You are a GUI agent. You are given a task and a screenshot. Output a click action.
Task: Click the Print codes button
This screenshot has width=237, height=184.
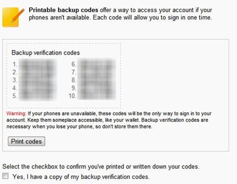pyautogui.click(x=26, y=141)
